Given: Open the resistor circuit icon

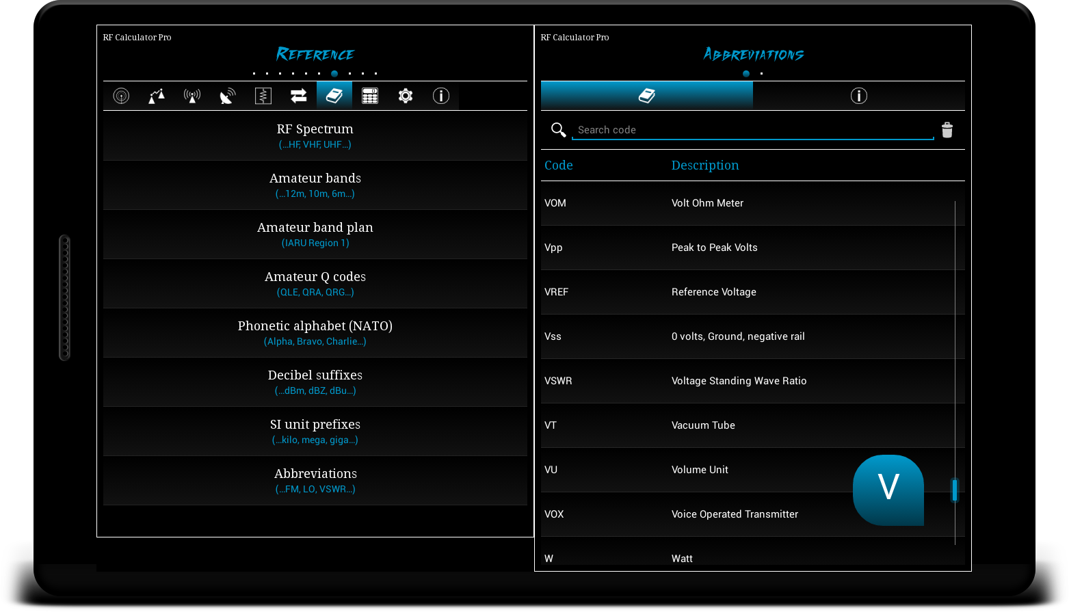Looking at the screenshot, I should [263, 96].
